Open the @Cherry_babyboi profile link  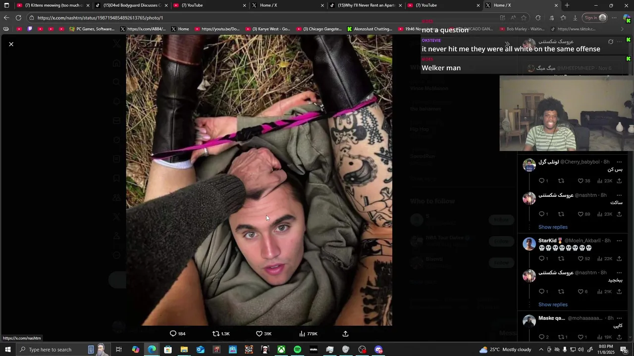click(x=580, y=162)
